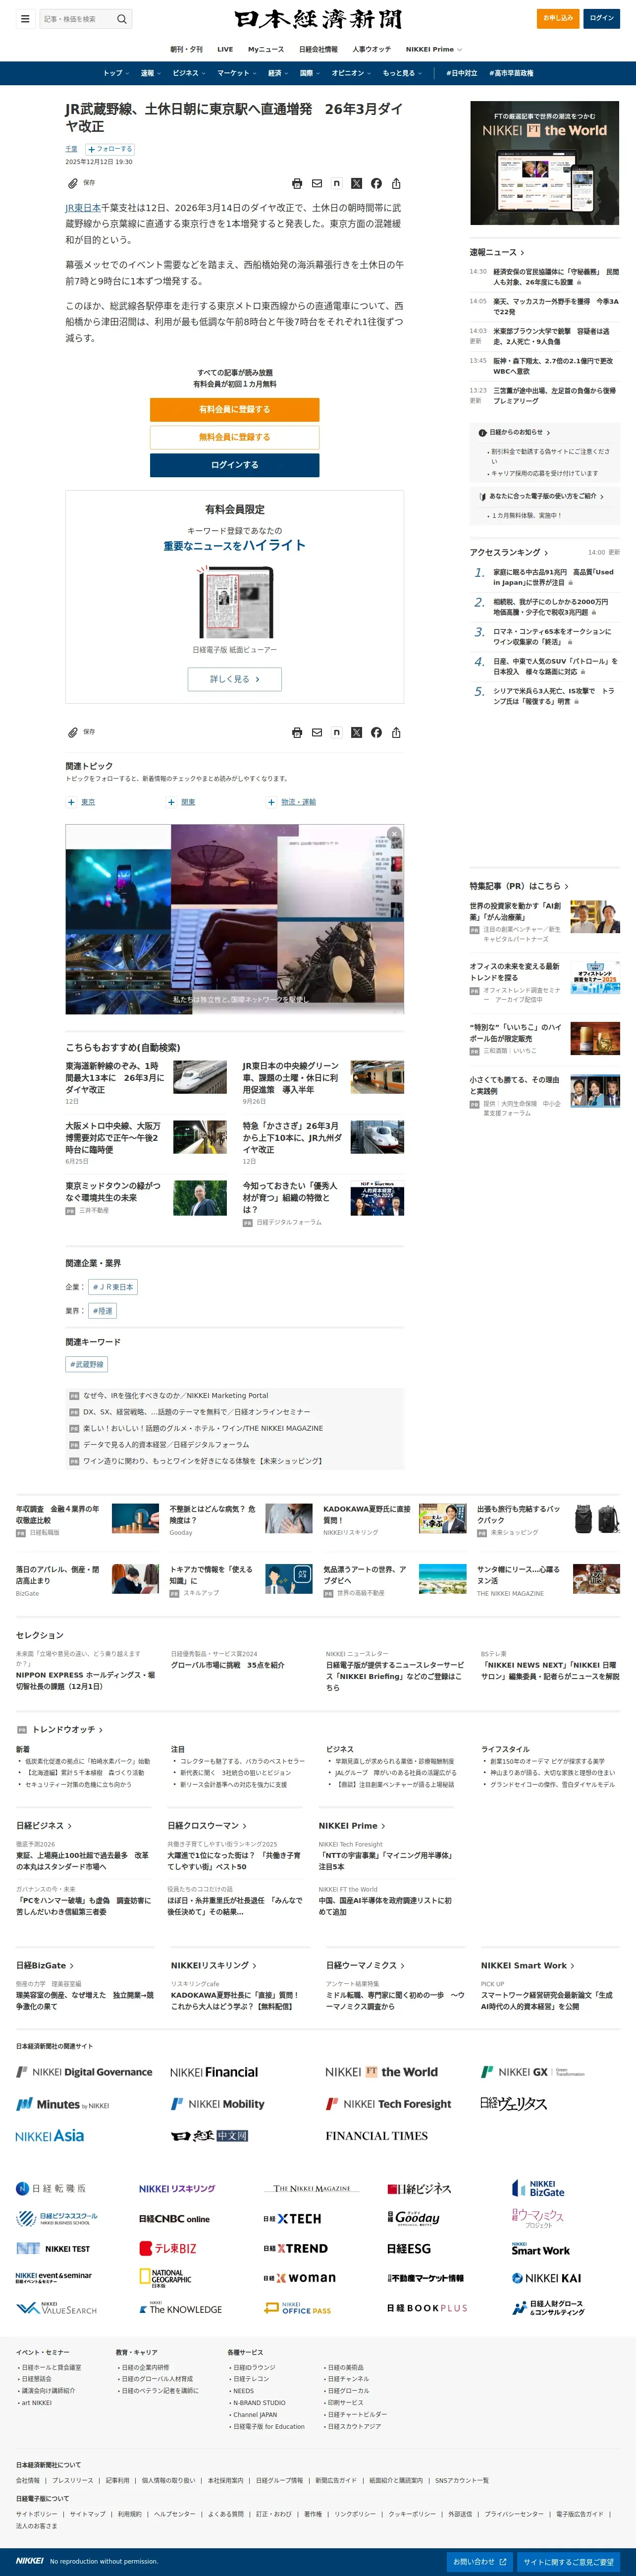Open the Financial Times logo link

click(377, 2135)
